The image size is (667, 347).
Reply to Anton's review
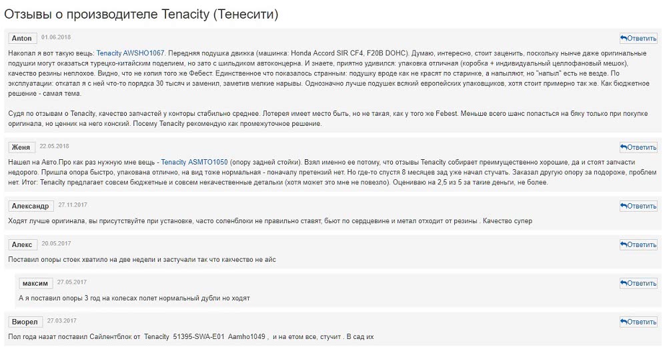coord(638,38)
